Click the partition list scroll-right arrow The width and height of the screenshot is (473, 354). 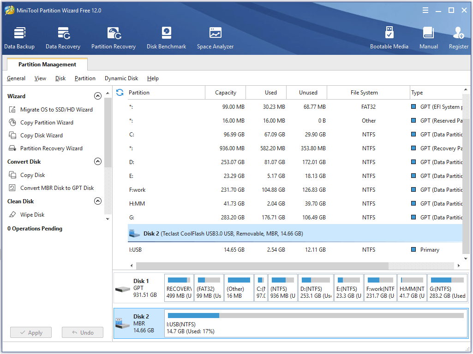coord(459,265)
